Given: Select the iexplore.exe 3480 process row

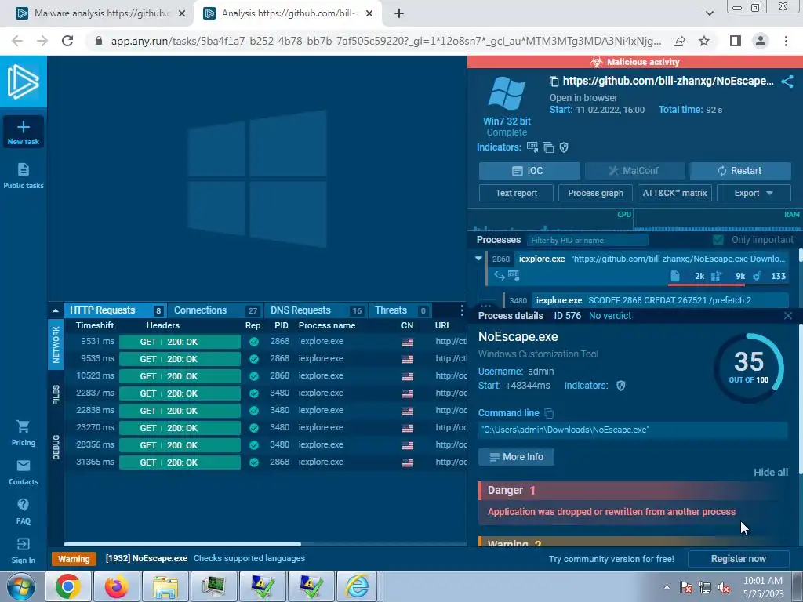Looking at the screenshot, I should 646,300.
